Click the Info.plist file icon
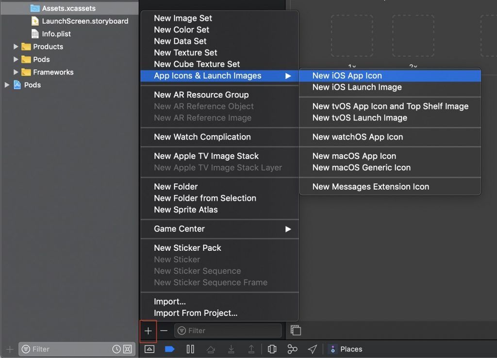This screenshot has height=358, width=497. [x=35, y=33]
